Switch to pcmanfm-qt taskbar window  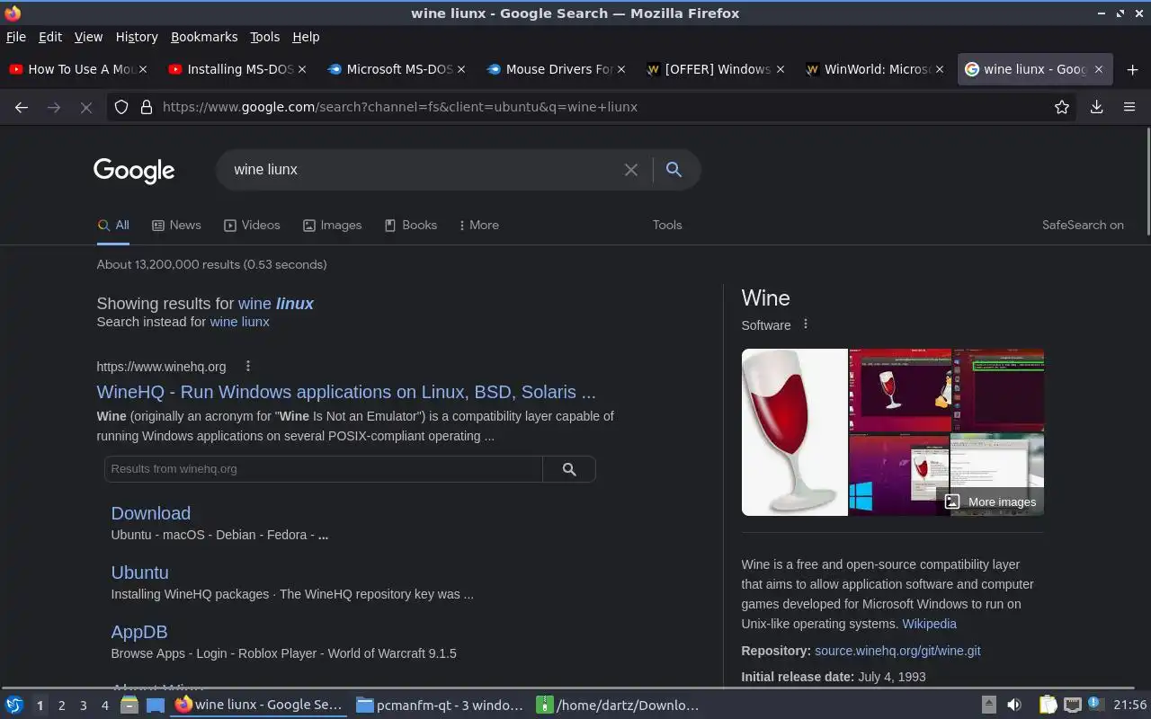[x=439, y=706]
